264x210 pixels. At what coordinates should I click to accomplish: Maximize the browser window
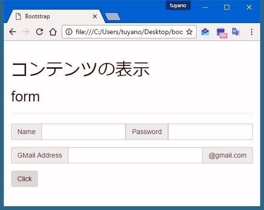click(227, 7)
